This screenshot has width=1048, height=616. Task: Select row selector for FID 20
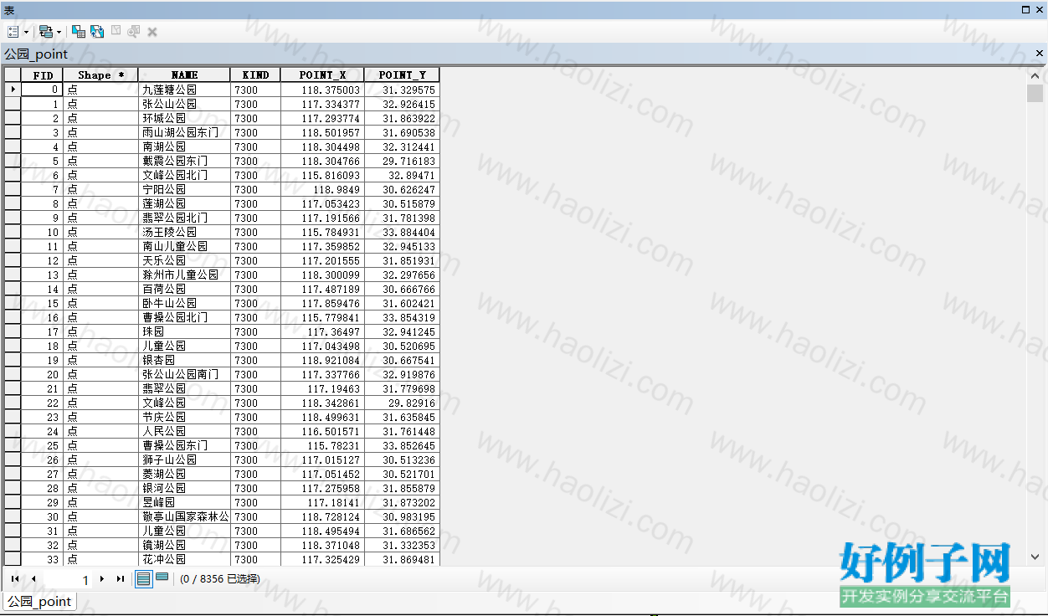[x=13, y=374]
